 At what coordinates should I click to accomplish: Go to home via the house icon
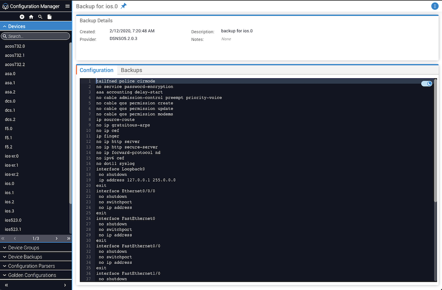pos(31,17)
